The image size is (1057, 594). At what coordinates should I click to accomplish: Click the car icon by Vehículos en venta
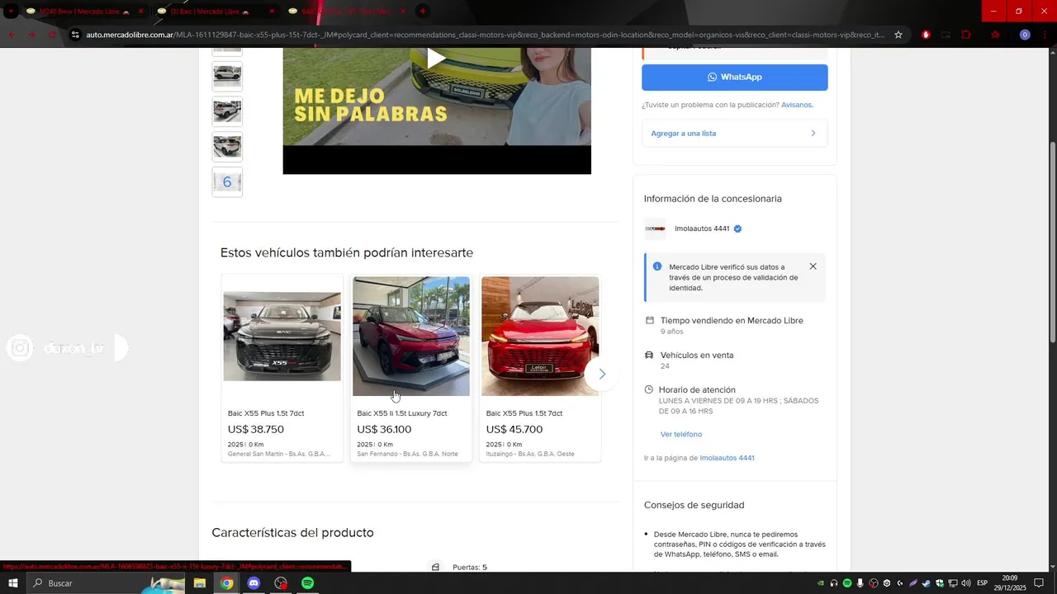[649, 355]
